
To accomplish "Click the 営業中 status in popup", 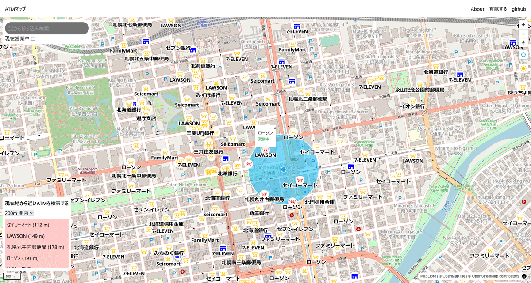I will click(x=263, y=139).
